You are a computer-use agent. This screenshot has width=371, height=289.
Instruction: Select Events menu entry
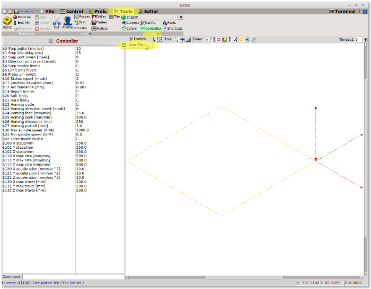(137, 39)
